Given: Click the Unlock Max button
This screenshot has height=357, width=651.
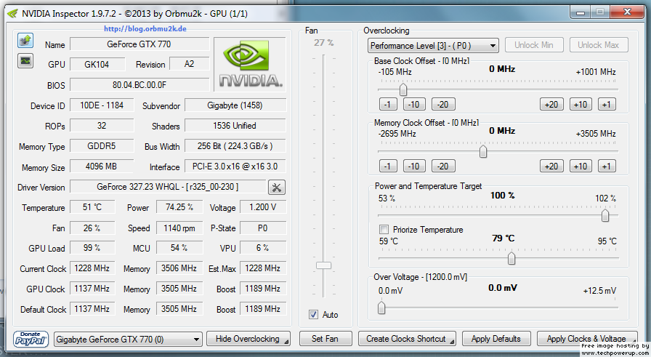Looking at the screenshot, I should [x=598, y=45].
